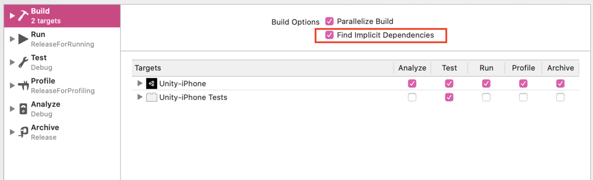Click the Test wrench icon
Screen dimensions: 593x180
(23, 62)
